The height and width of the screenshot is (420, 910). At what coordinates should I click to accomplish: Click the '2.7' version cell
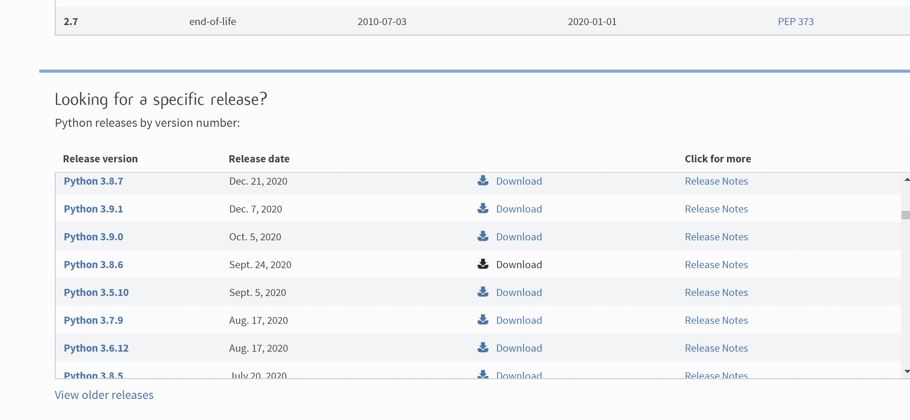(x=71, y=22)
